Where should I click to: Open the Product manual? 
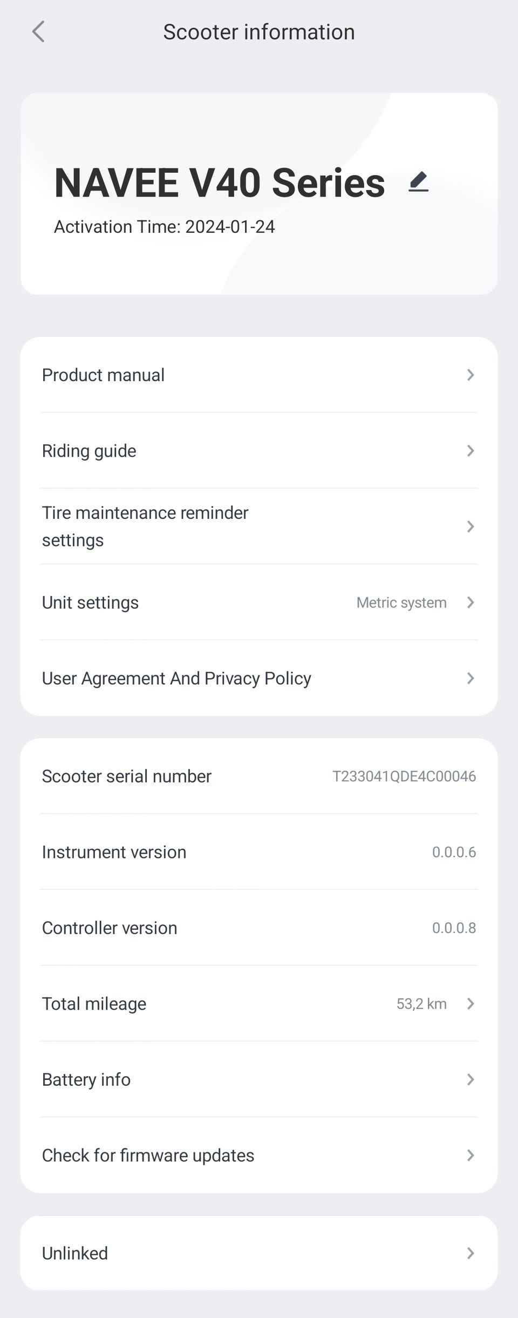(104, 375)
